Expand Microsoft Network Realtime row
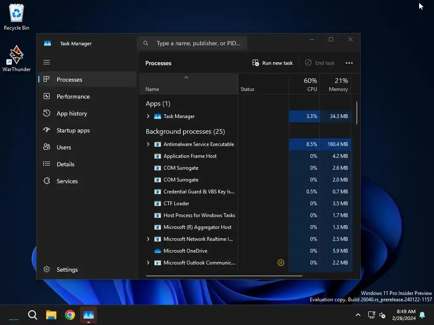 148,239
